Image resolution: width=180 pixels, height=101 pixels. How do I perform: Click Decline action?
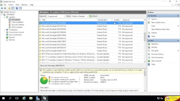(x=154, y=47)
